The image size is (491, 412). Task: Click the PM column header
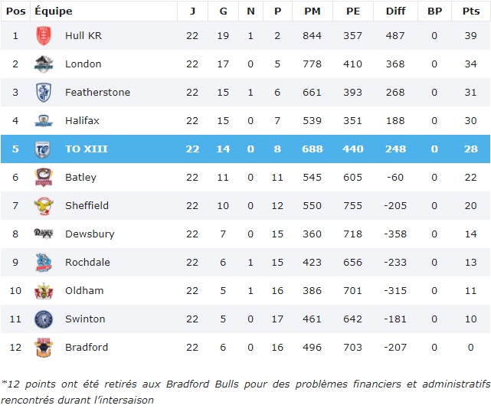pyautogui.click(x=312, y=11)
